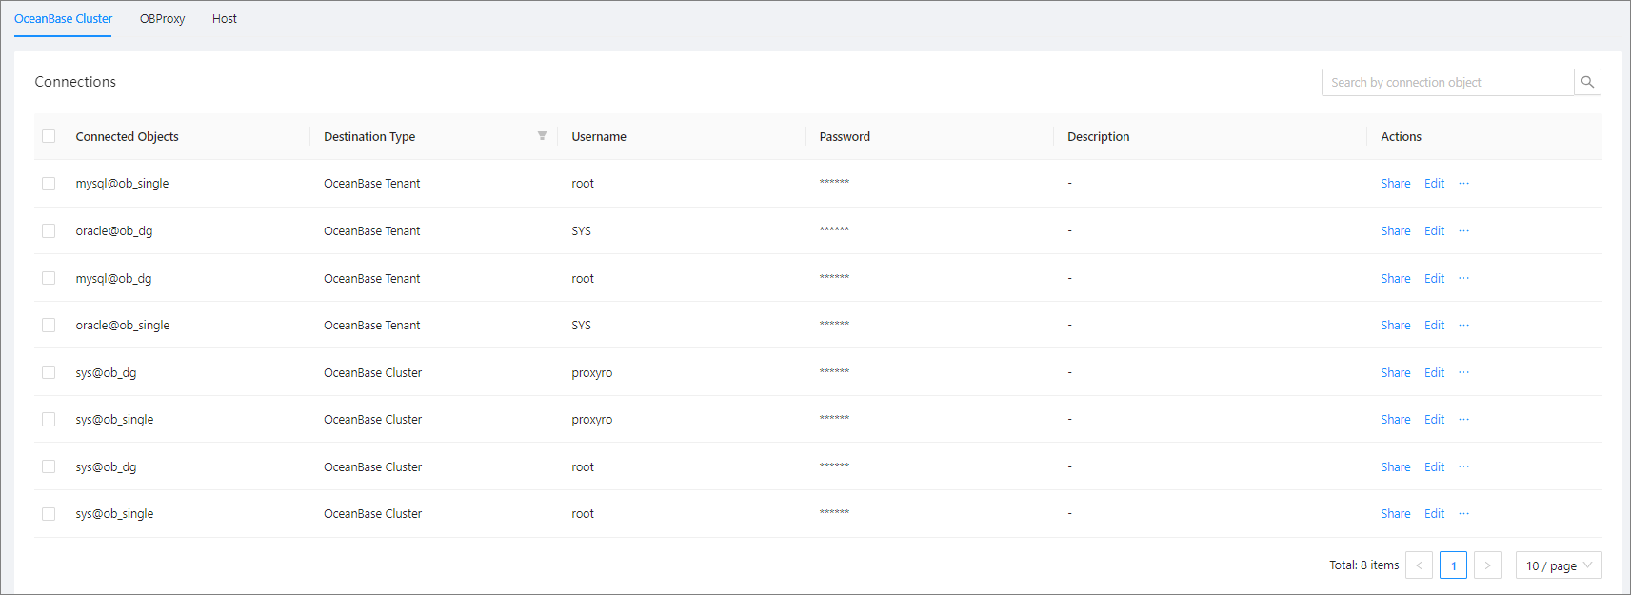Switch to the OBProxy tab

[x=162, y=19]
